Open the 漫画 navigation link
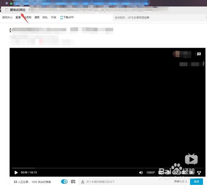The width and height of the screenshot is (207, 185). coord(37,17)
